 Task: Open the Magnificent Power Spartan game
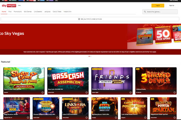163,108
